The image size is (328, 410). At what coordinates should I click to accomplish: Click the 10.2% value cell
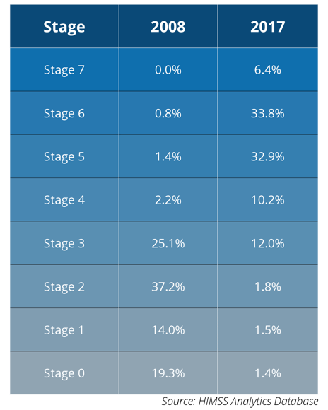[x=268, y=200]
